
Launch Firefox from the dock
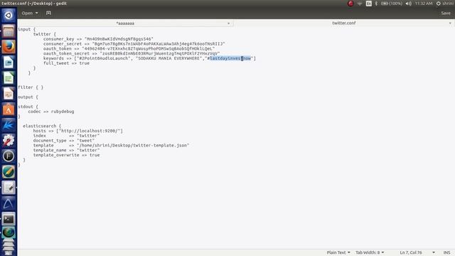[x=9, y=47]
